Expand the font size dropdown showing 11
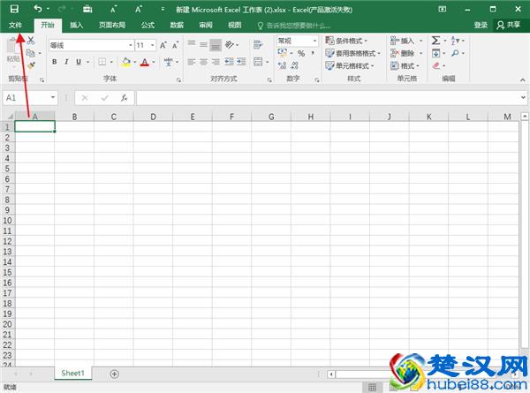 [x=145, y=45]
